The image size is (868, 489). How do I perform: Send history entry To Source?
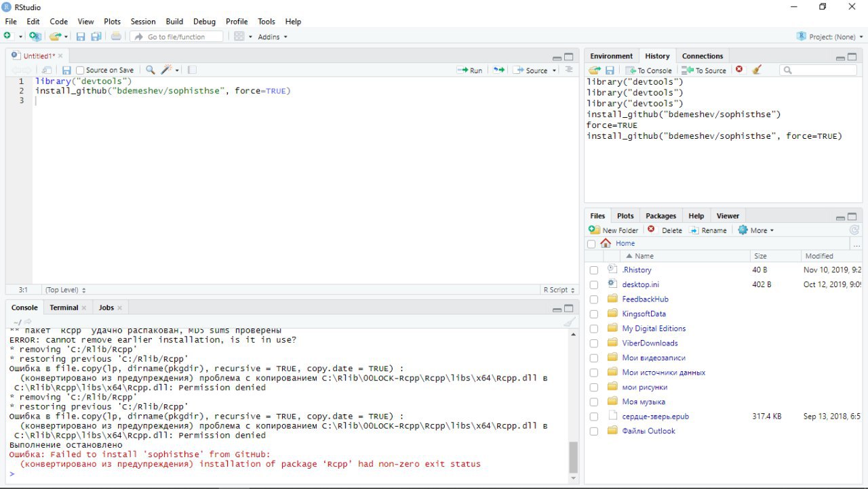coord(704,70)
